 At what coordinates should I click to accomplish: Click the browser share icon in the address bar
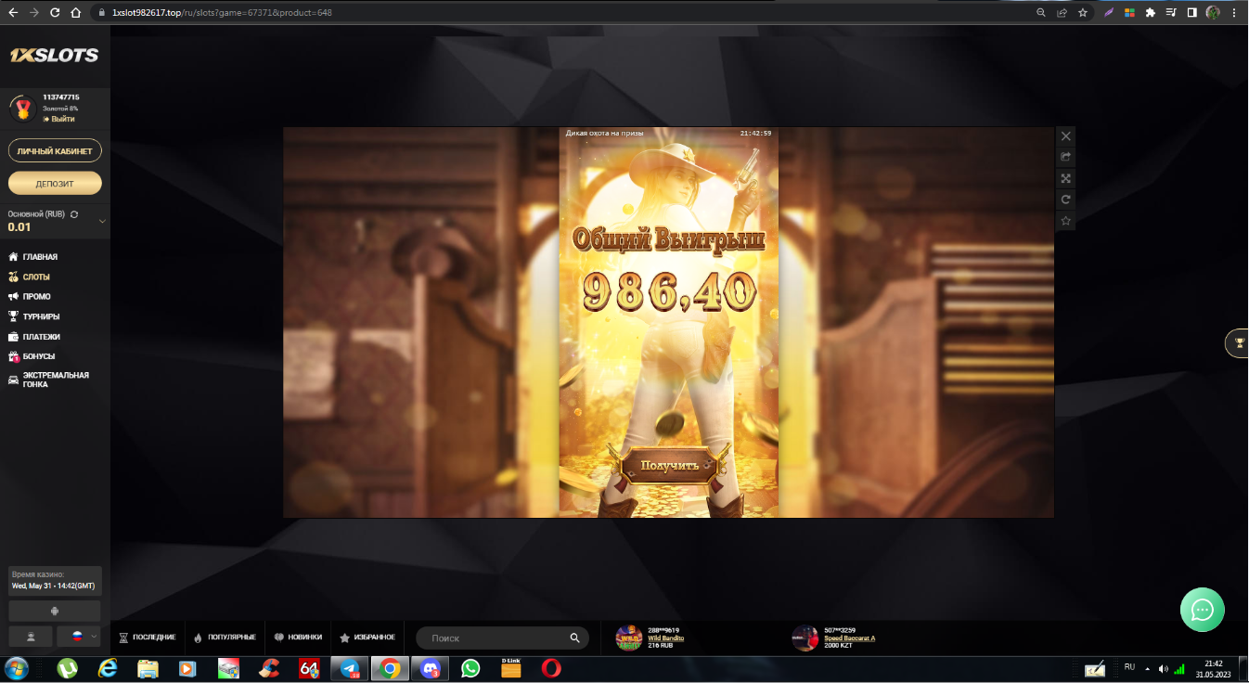(1062, 13)
